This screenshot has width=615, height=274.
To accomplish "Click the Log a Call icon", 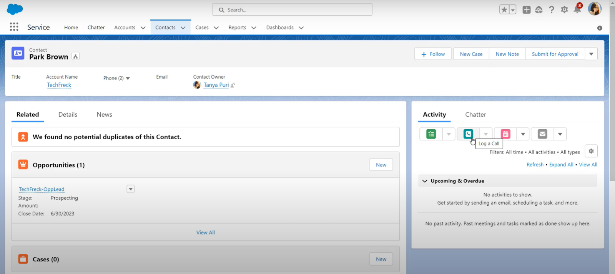I will point(468,134).
